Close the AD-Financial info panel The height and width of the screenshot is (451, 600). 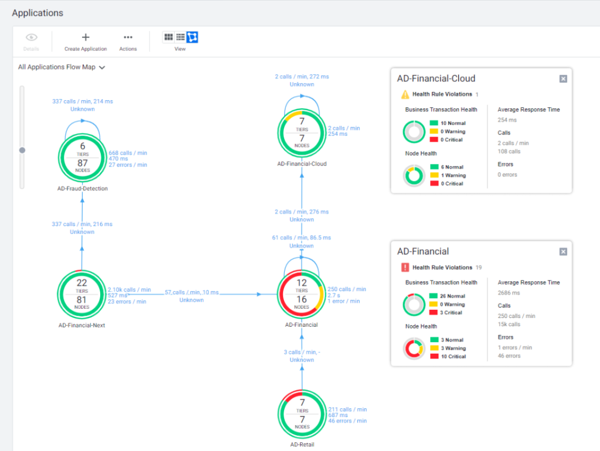[x=563, y=252]
